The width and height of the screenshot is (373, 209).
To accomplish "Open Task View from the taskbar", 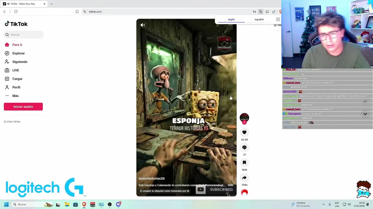I will coord(58,205).
